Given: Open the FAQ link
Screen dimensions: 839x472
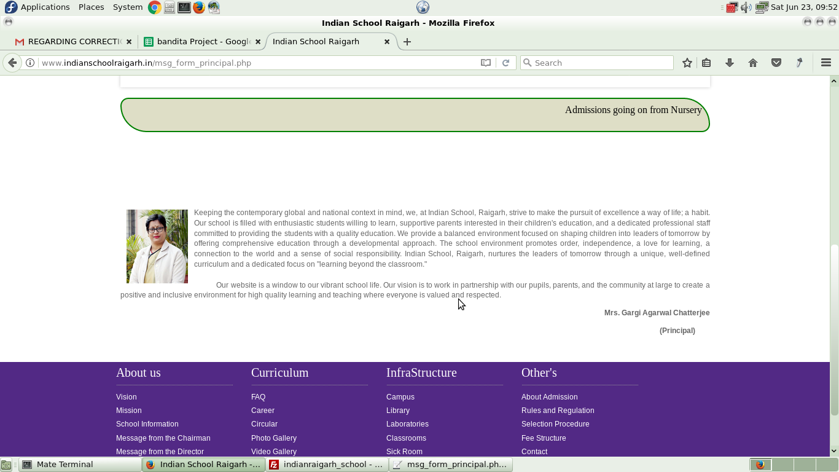Looking at the screenshot, I should coord(259,397).
